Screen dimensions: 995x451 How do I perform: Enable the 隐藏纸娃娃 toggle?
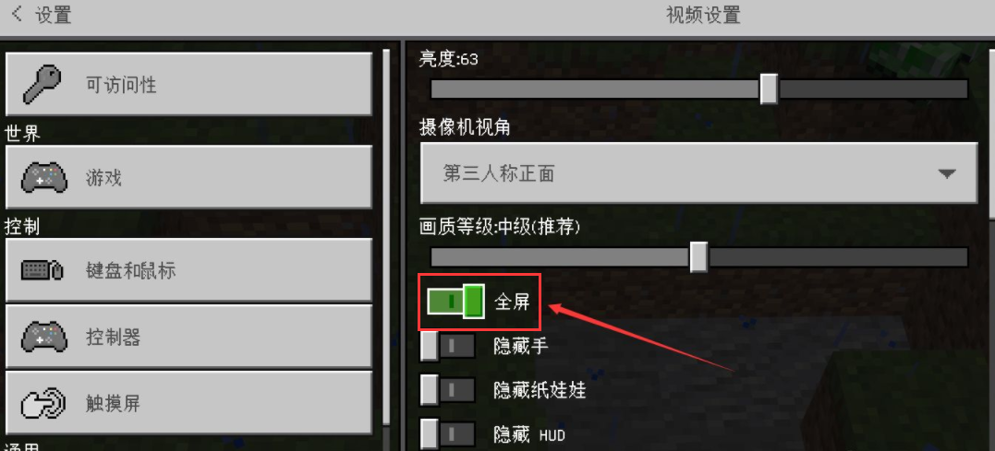pos(448,389)
